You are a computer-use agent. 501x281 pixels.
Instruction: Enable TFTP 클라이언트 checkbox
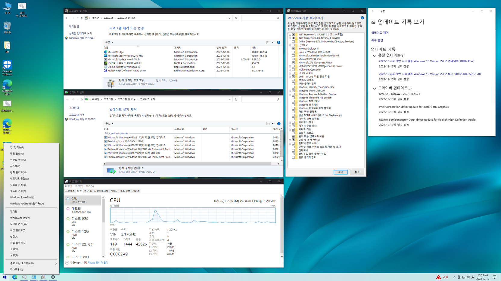[x=293, y=84]
